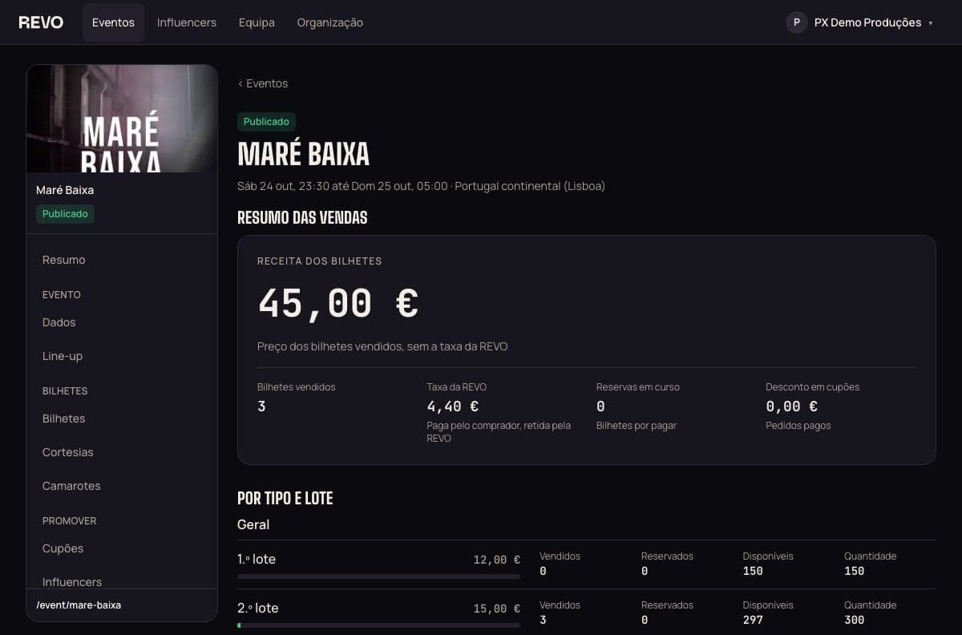
Task: Go back via the Eventos breadcrumb link
Action: tap(263, 83)
